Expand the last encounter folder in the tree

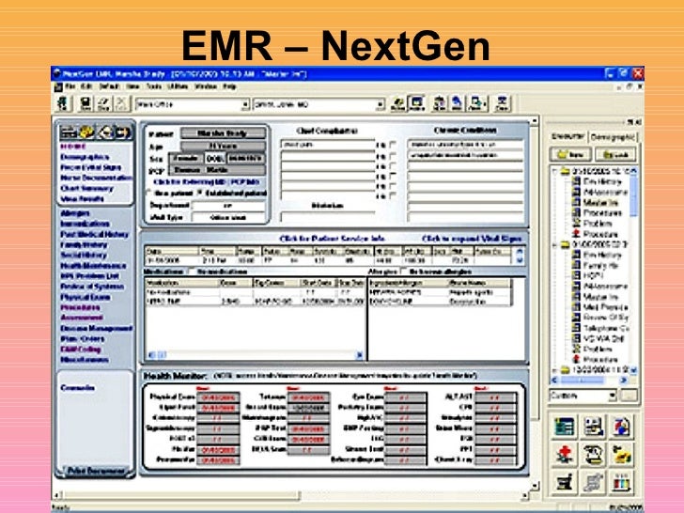click(555, 370)
